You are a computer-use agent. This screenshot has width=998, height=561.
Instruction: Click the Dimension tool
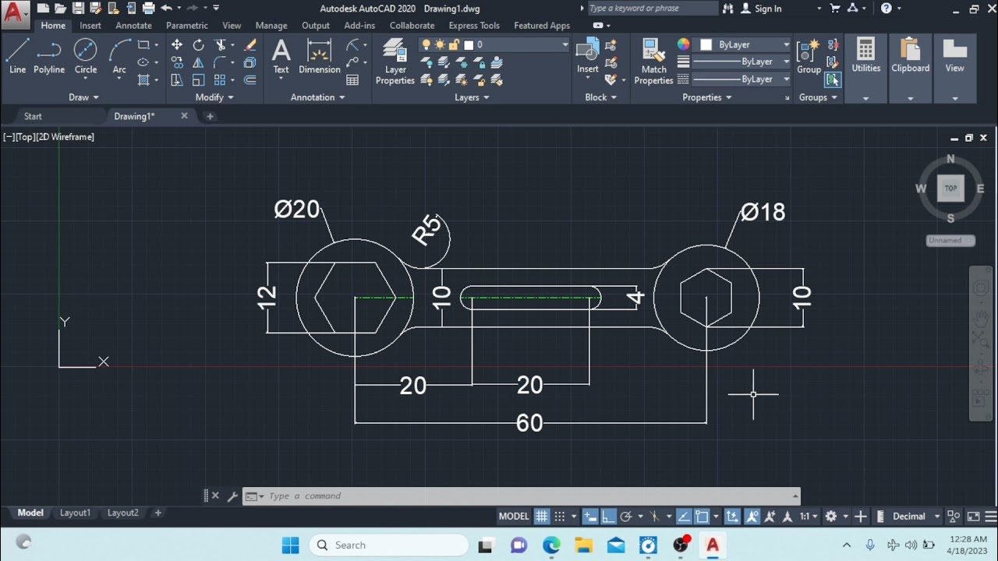coord(320,56)
